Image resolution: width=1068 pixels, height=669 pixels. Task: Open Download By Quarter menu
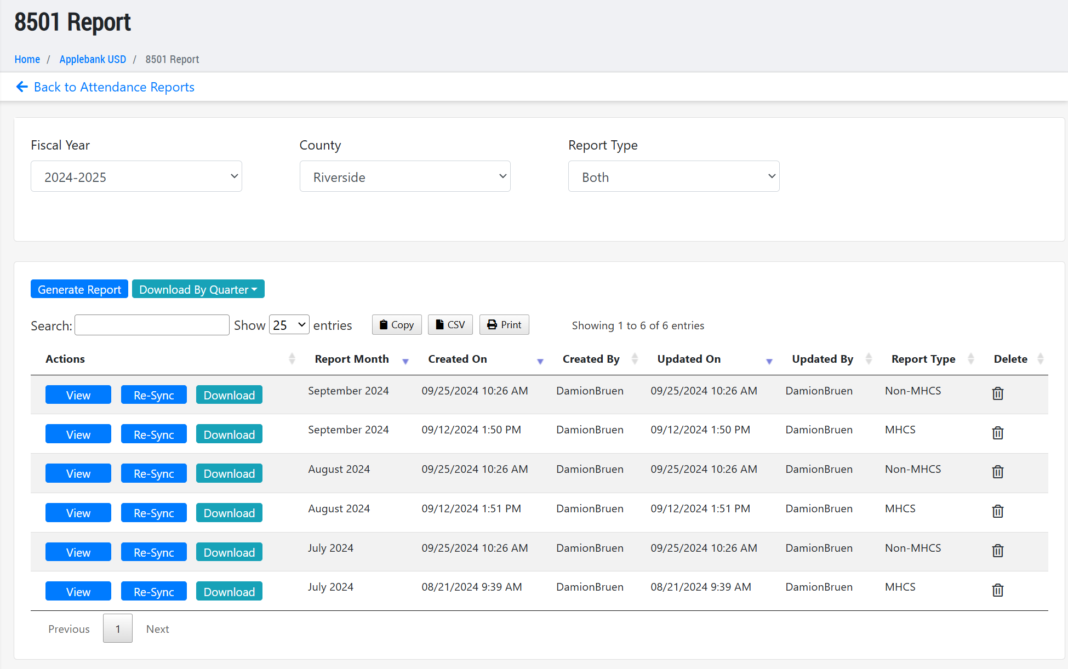[198, 289]
